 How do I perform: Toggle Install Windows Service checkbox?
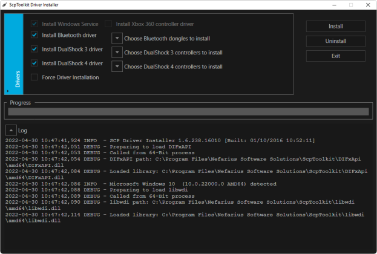(x=34, y=24)
